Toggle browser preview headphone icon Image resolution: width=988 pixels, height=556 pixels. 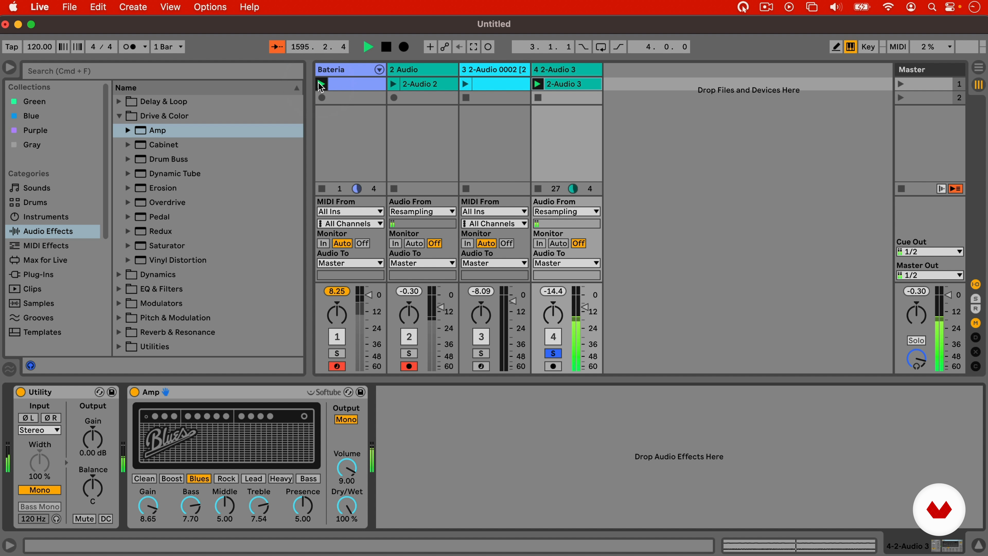31,366
